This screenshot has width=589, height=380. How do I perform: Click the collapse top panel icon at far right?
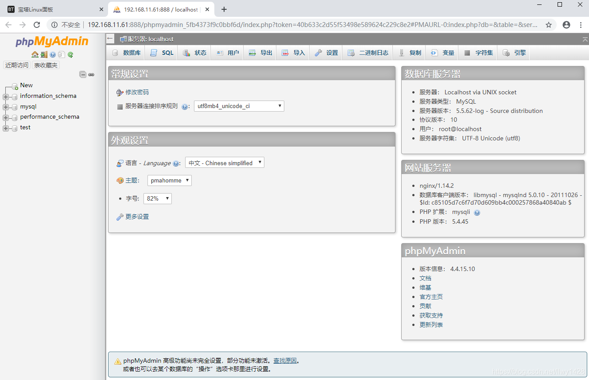585,39
